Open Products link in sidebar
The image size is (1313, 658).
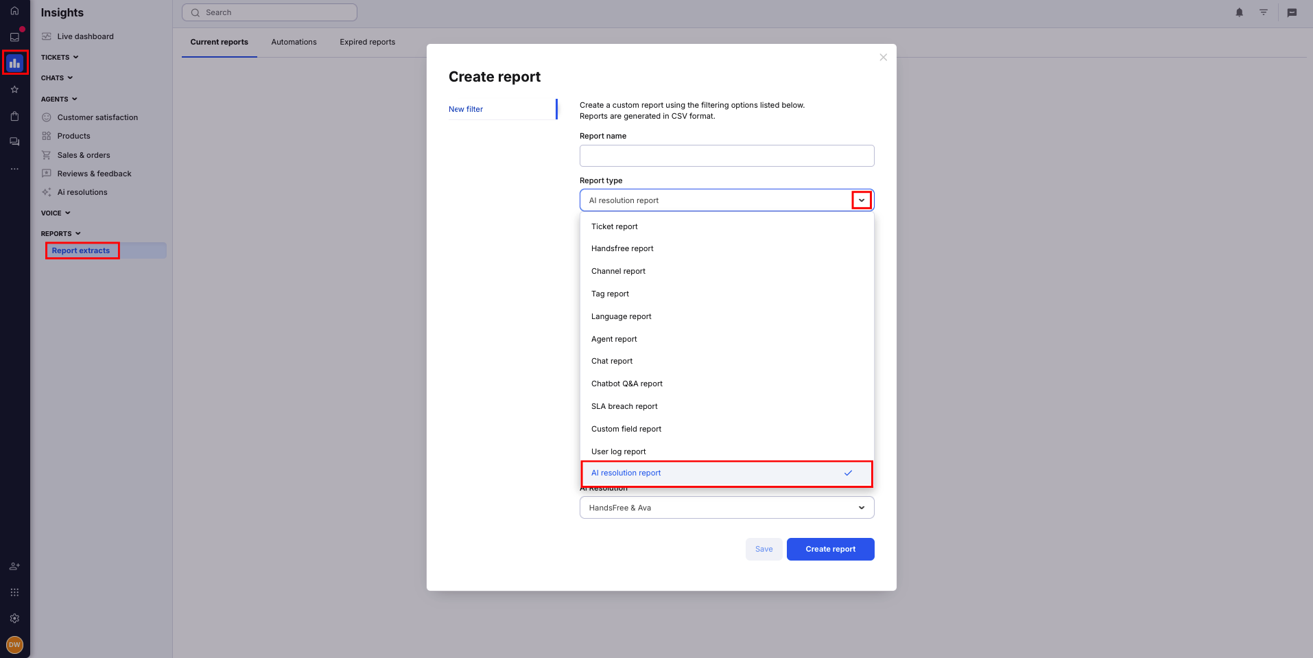[x=74, y=136]
